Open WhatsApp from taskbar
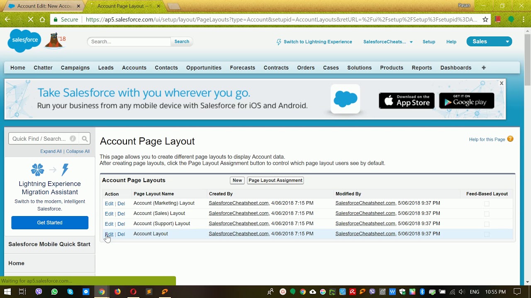Viewport: 531px width, 298px height. point(54,292)
